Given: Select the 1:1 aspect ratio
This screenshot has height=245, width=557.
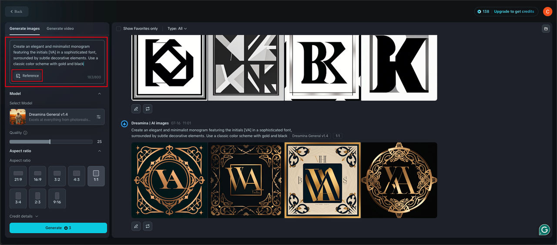Looking at the screenshot, I should tap(96, 176).
